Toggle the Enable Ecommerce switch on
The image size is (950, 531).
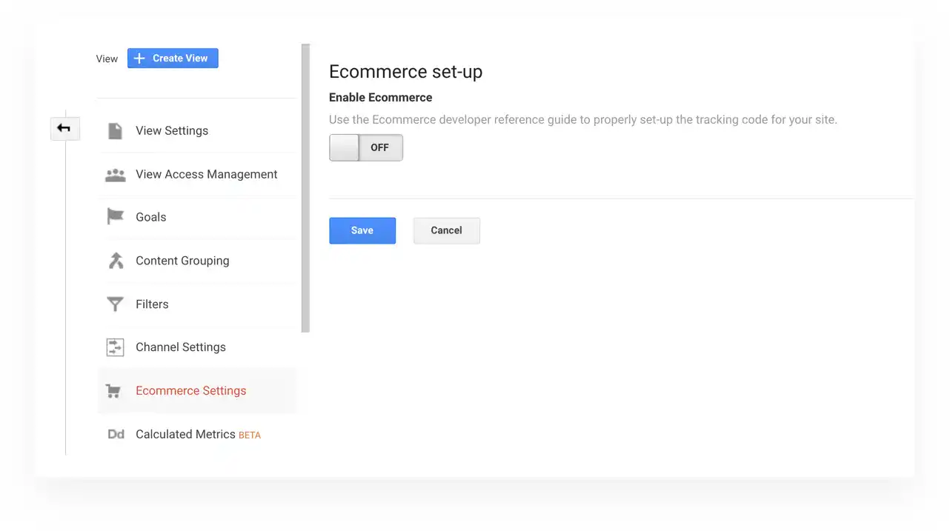[366, 147]
